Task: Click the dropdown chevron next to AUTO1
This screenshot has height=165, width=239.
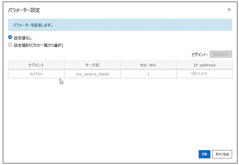Action: pyautogui.click(x=227, y=54)
